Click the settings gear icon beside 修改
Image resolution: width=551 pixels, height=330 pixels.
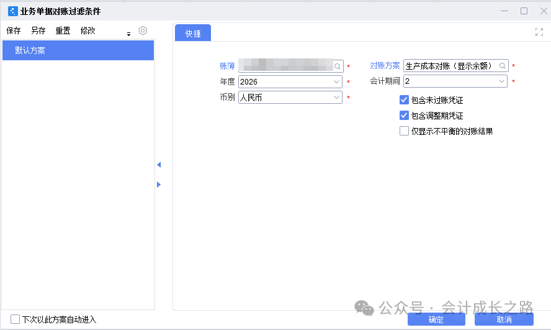pyautogui.click(x=143, y=30)
